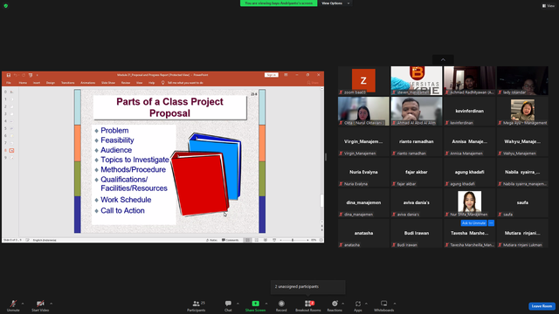
Task: Click Ask to Unmute on Tavesha's tile
Action: (x=473, y=223)
